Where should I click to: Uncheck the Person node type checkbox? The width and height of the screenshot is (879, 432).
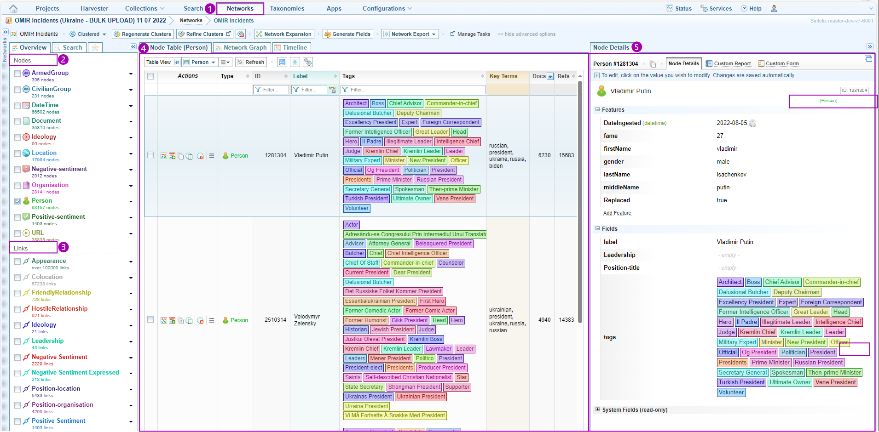(x=17, y=201)
